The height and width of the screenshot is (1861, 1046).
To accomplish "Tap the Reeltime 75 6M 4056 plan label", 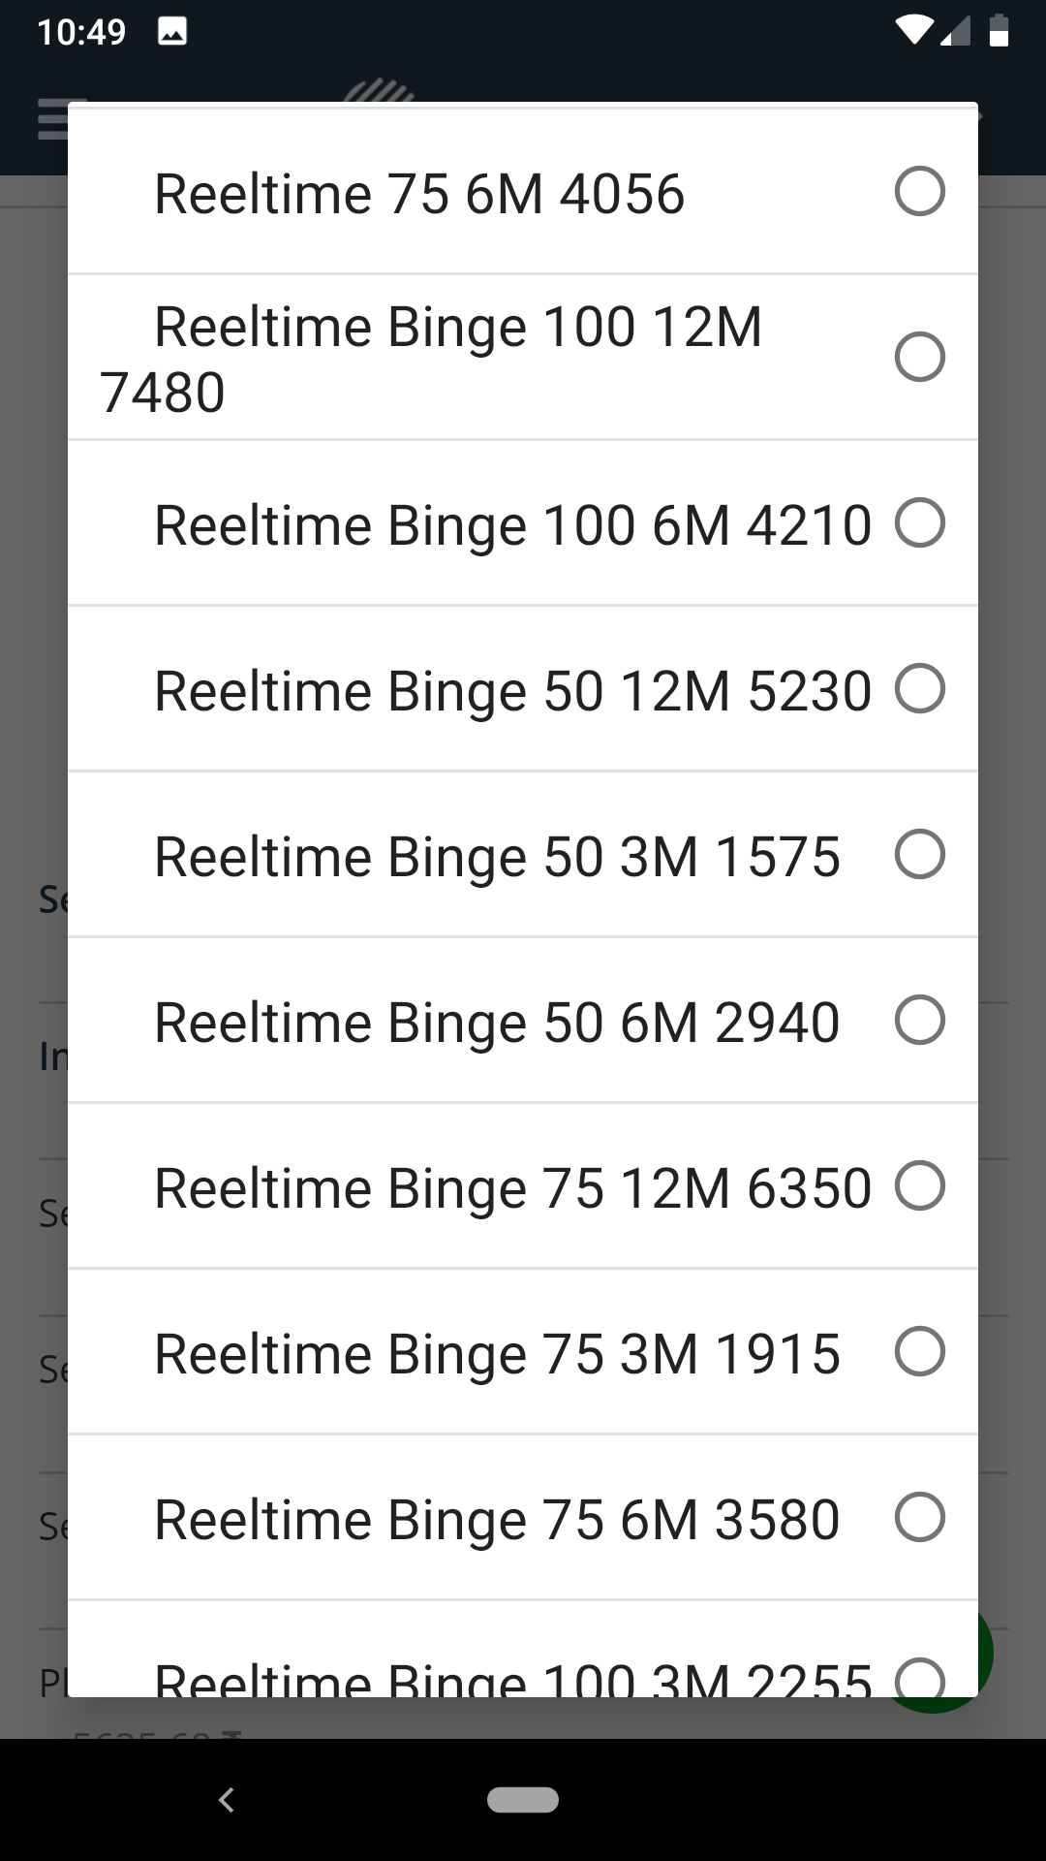I will coord(419,193).
